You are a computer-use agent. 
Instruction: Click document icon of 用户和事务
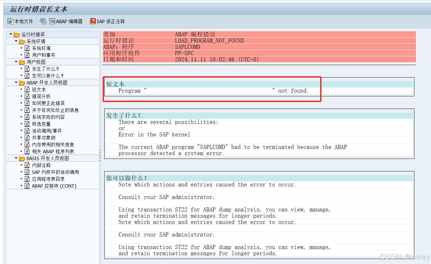point(27,55)
